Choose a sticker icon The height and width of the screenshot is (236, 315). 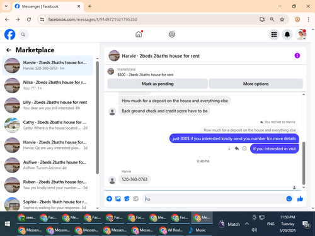(x=127, y=199)
